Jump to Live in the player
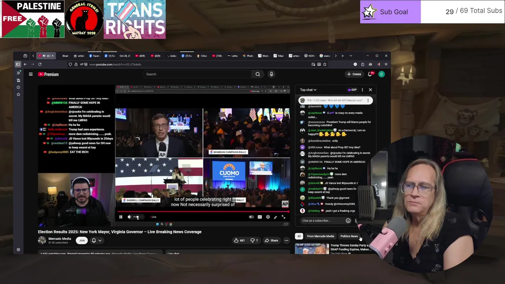 pyautogui.click(x=153, y=217)
